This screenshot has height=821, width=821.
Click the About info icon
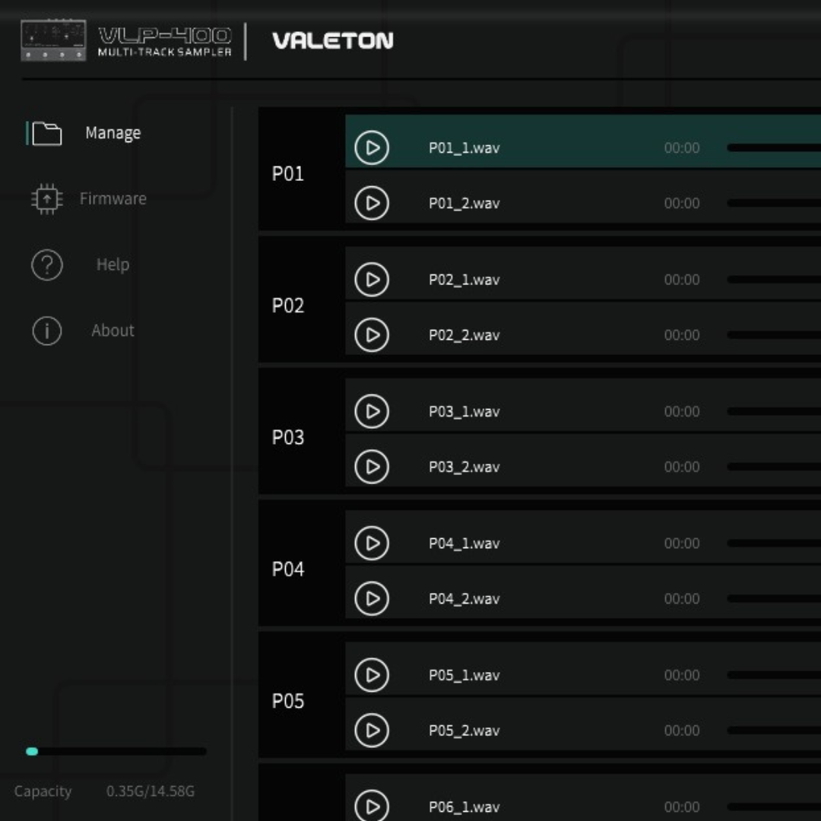tap(46, 331)
